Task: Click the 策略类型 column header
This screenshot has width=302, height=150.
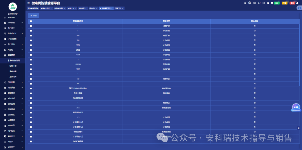Action: [166, 21]
